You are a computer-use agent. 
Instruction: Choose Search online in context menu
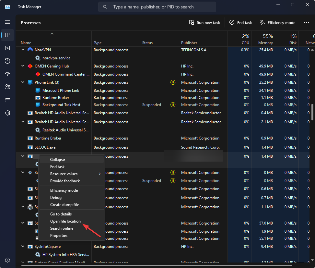click(72, 228)
